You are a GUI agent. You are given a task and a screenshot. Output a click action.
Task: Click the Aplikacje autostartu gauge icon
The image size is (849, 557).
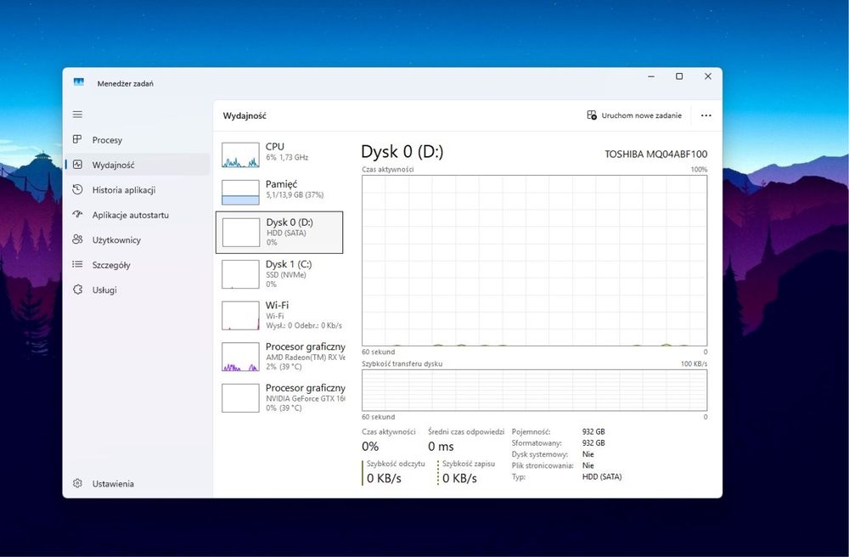77,214
